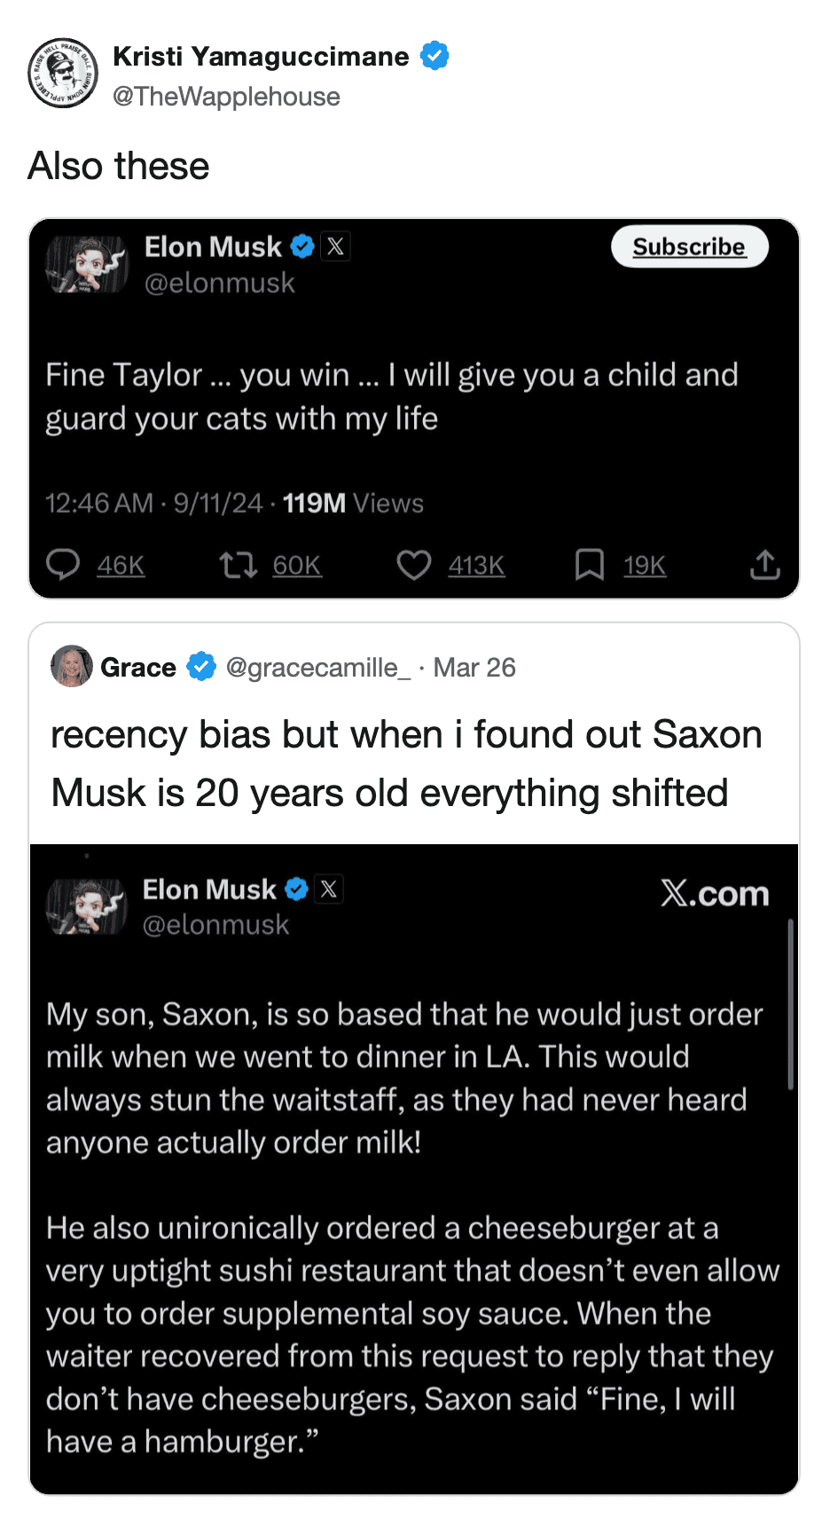Click the reply comment bubble icon

point(63,565)
